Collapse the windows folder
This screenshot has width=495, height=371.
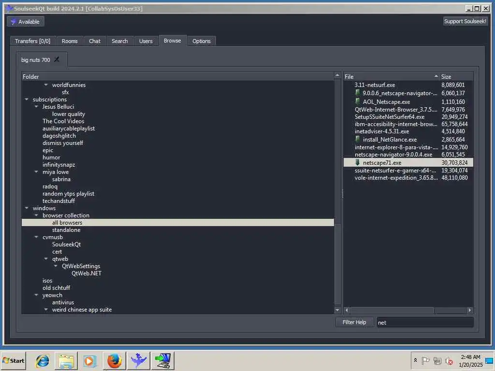[27, 208]
